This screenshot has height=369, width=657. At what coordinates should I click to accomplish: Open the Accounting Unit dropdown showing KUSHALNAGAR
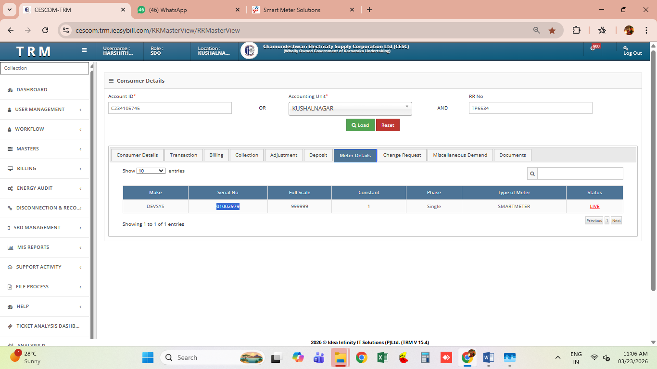point(350,109)
